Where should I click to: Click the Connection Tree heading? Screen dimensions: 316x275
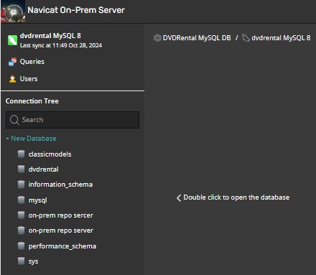pos(32,101)
